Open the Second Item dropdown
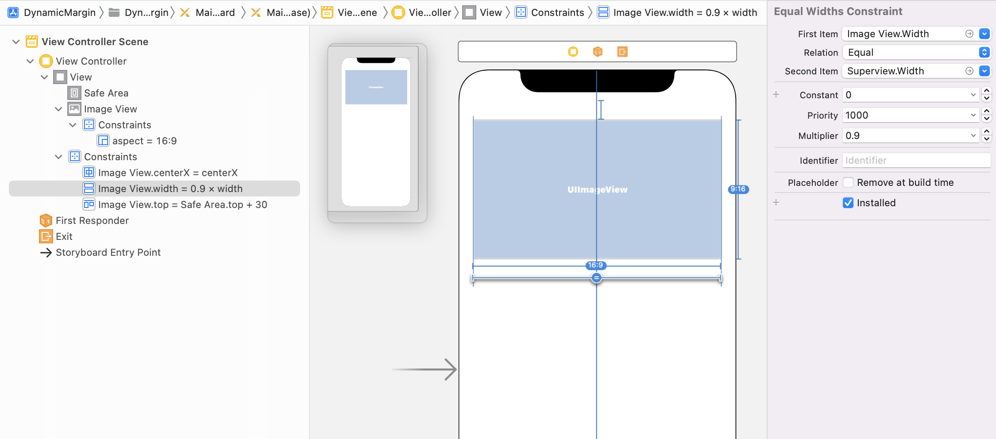 984,71
